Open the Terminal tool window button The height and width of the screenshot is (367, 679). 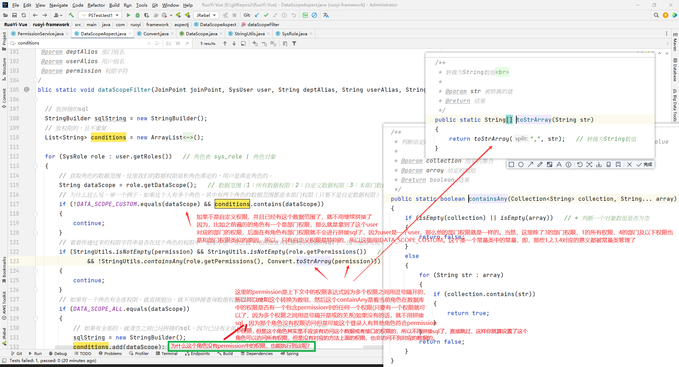tap(167, 354)
